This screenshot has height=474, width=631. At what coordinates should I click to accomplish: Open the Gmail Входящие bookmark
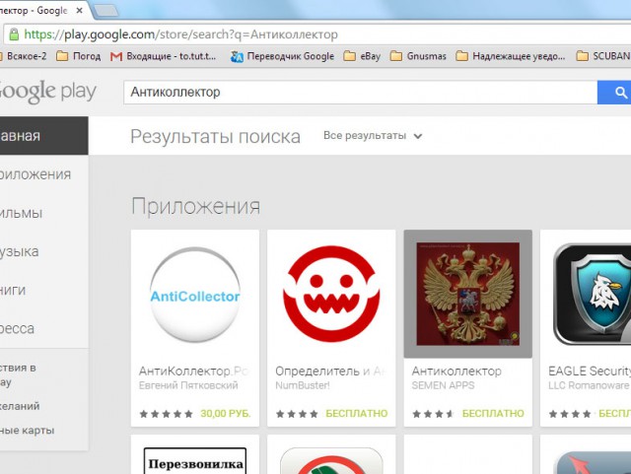[x=164, y=56]
